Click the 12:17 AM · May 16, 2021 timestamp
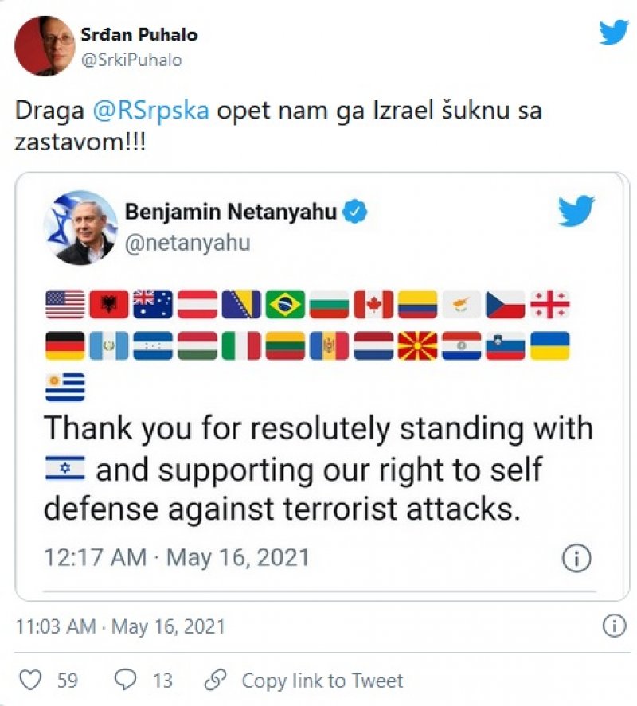637x706 pixels. [x=175, y=557]
